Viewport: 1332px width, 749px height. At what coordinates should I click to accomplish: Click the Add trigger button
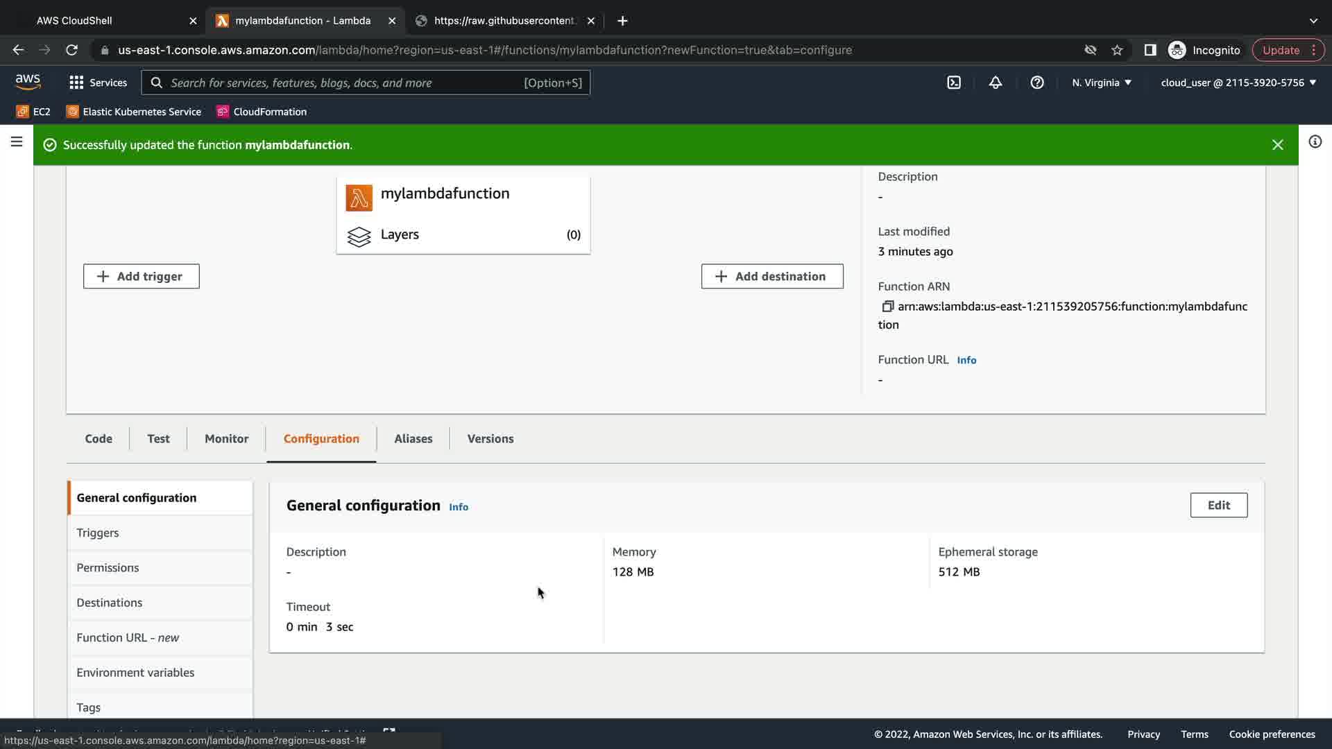(141, 276)
